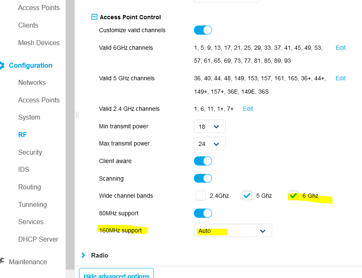
Task: Open the Security menu item
Action: point(30,152)
